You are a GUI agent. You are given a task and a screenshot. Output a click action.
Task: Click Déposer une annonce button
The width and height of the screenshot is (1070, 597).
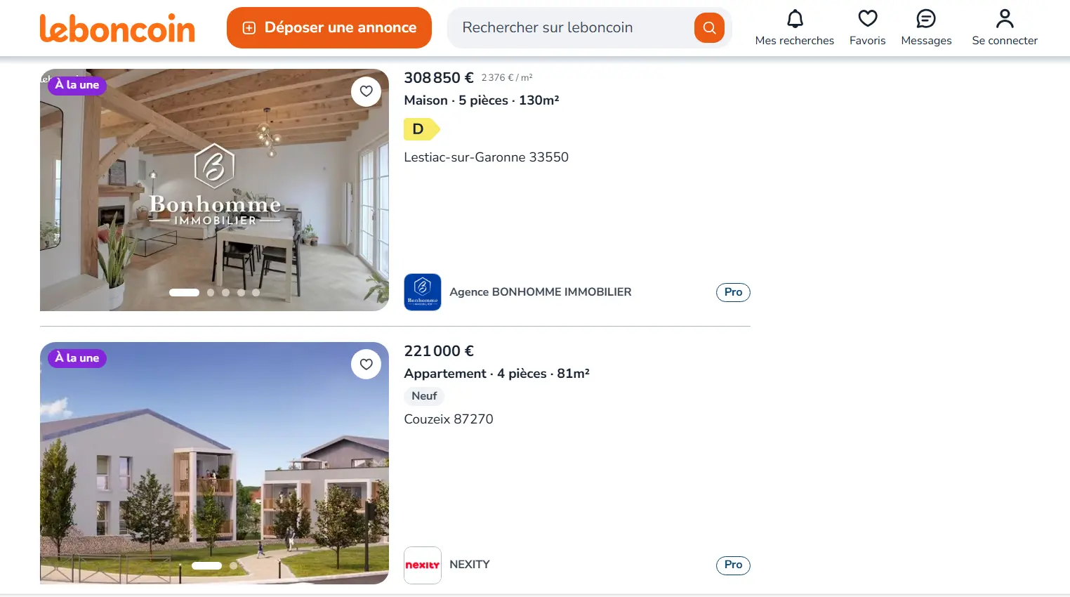[x=329, y=28]
